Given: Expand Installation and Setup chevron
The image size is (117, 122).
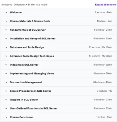Looking at the screenshot, I should pyautogui.click(x=6, y=39).
